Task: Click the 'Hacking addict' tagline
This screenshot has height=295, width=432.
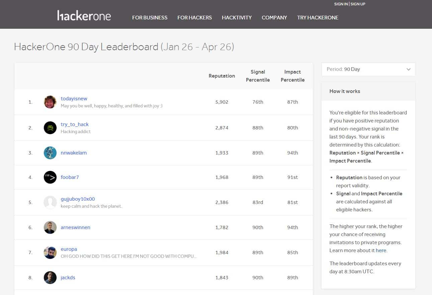Action: tap(76, 131)
